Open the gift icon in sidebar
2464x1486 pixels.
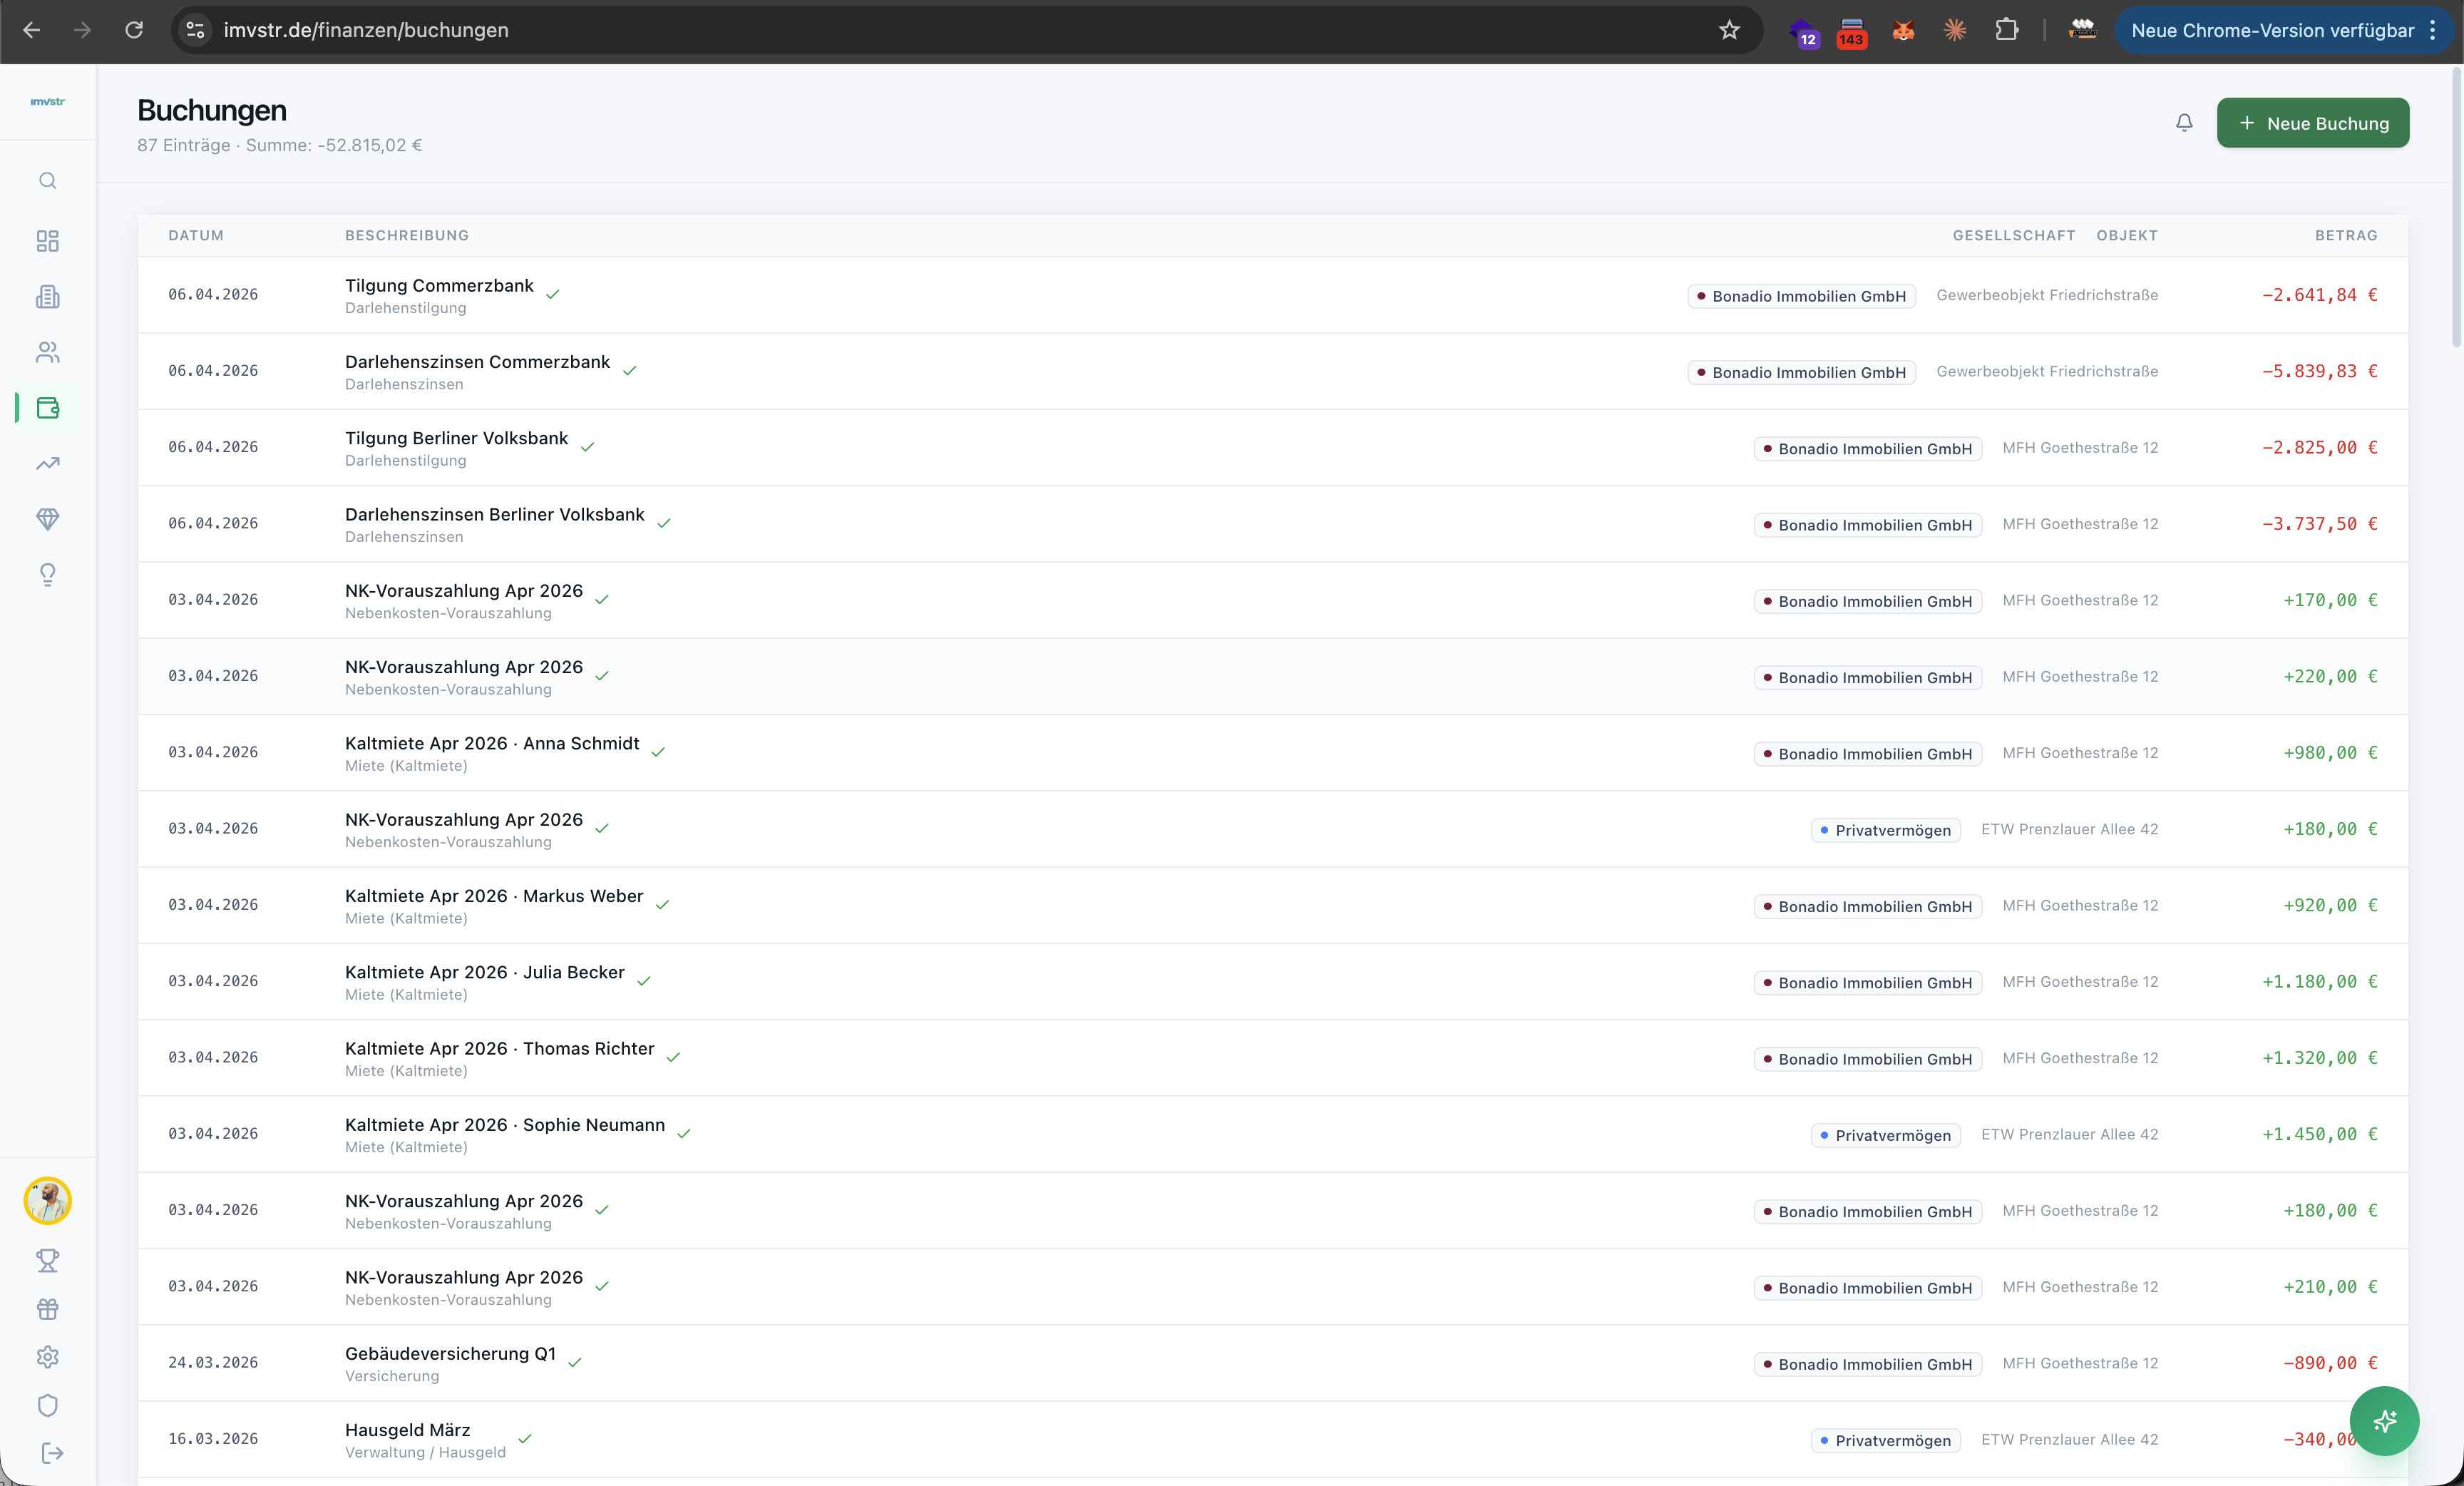tap(47, 1309)
